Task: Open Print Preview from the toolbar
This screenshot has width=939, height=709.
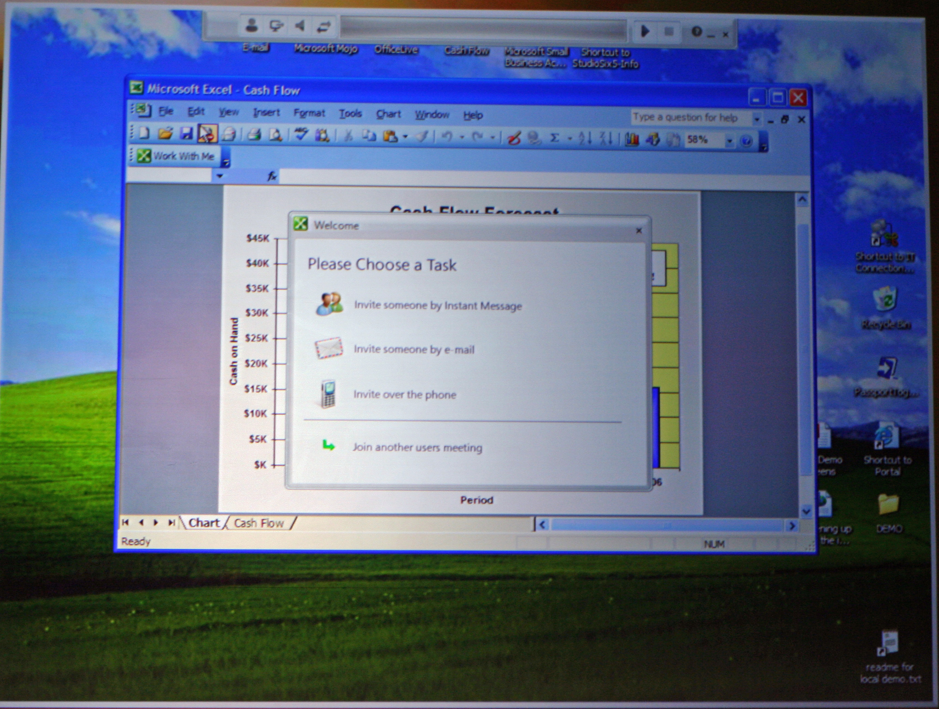Action: coord(275,136)
